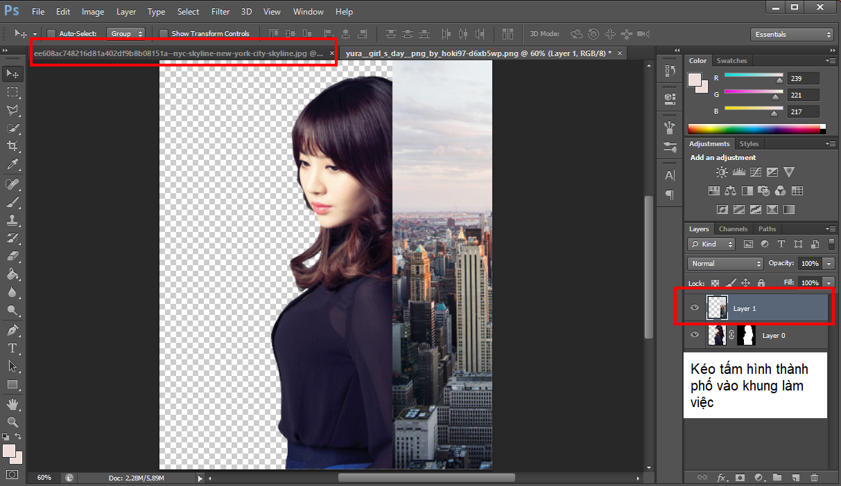Select the Horizontal Type tool
The width and height of the screenshot is (841, 486).
coord(12,348)
